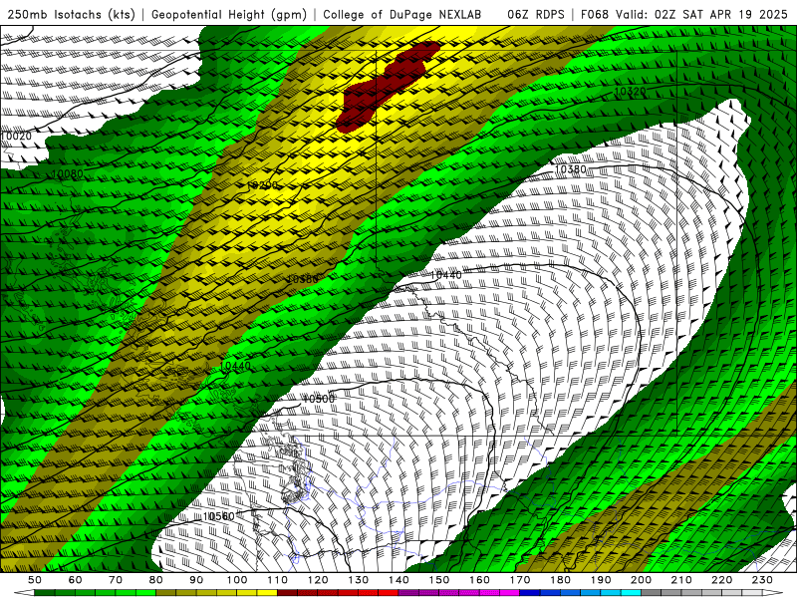
Task: Click the 10440 contour label in the white area
Action: (446, 275)
